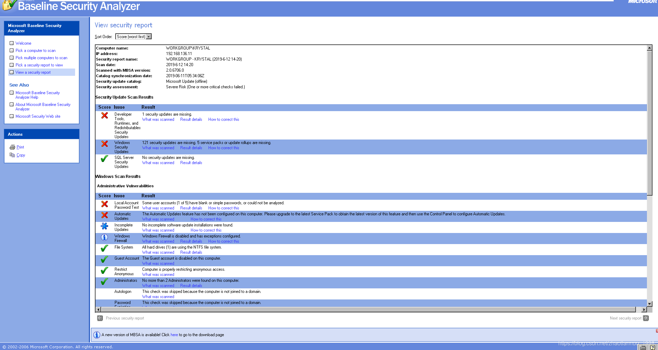Screen dimensions: 658x350
Task: Open 'Result details' for SQL Server updates
Action: [191, 163]
